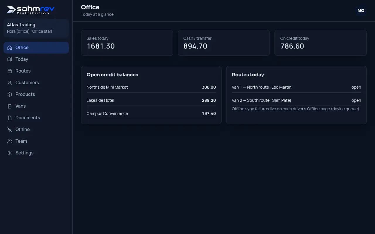The width and height of the screenshot is (375, 234).
Task: Open the Offline label
Action: click(23, 129)
